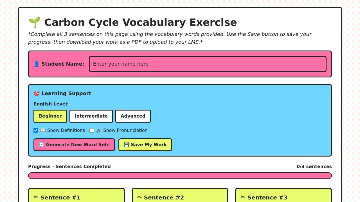Click the 0/3 sentences counter
The image size is (360, 202).
(314, 166)
